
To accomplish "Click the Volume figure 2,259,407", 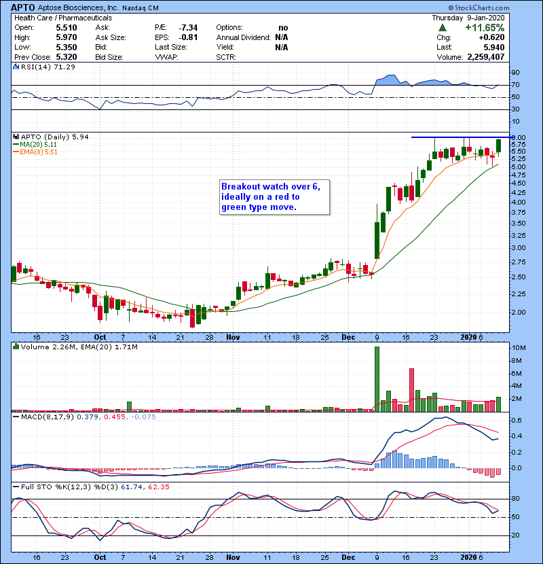I will [x=486, y=57].
